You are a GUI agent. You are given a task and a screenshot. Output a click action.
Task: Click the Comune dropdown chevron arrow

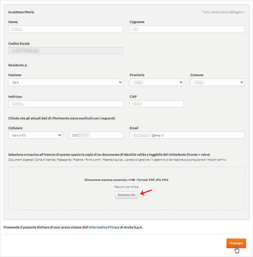click(x=241, y=82)
